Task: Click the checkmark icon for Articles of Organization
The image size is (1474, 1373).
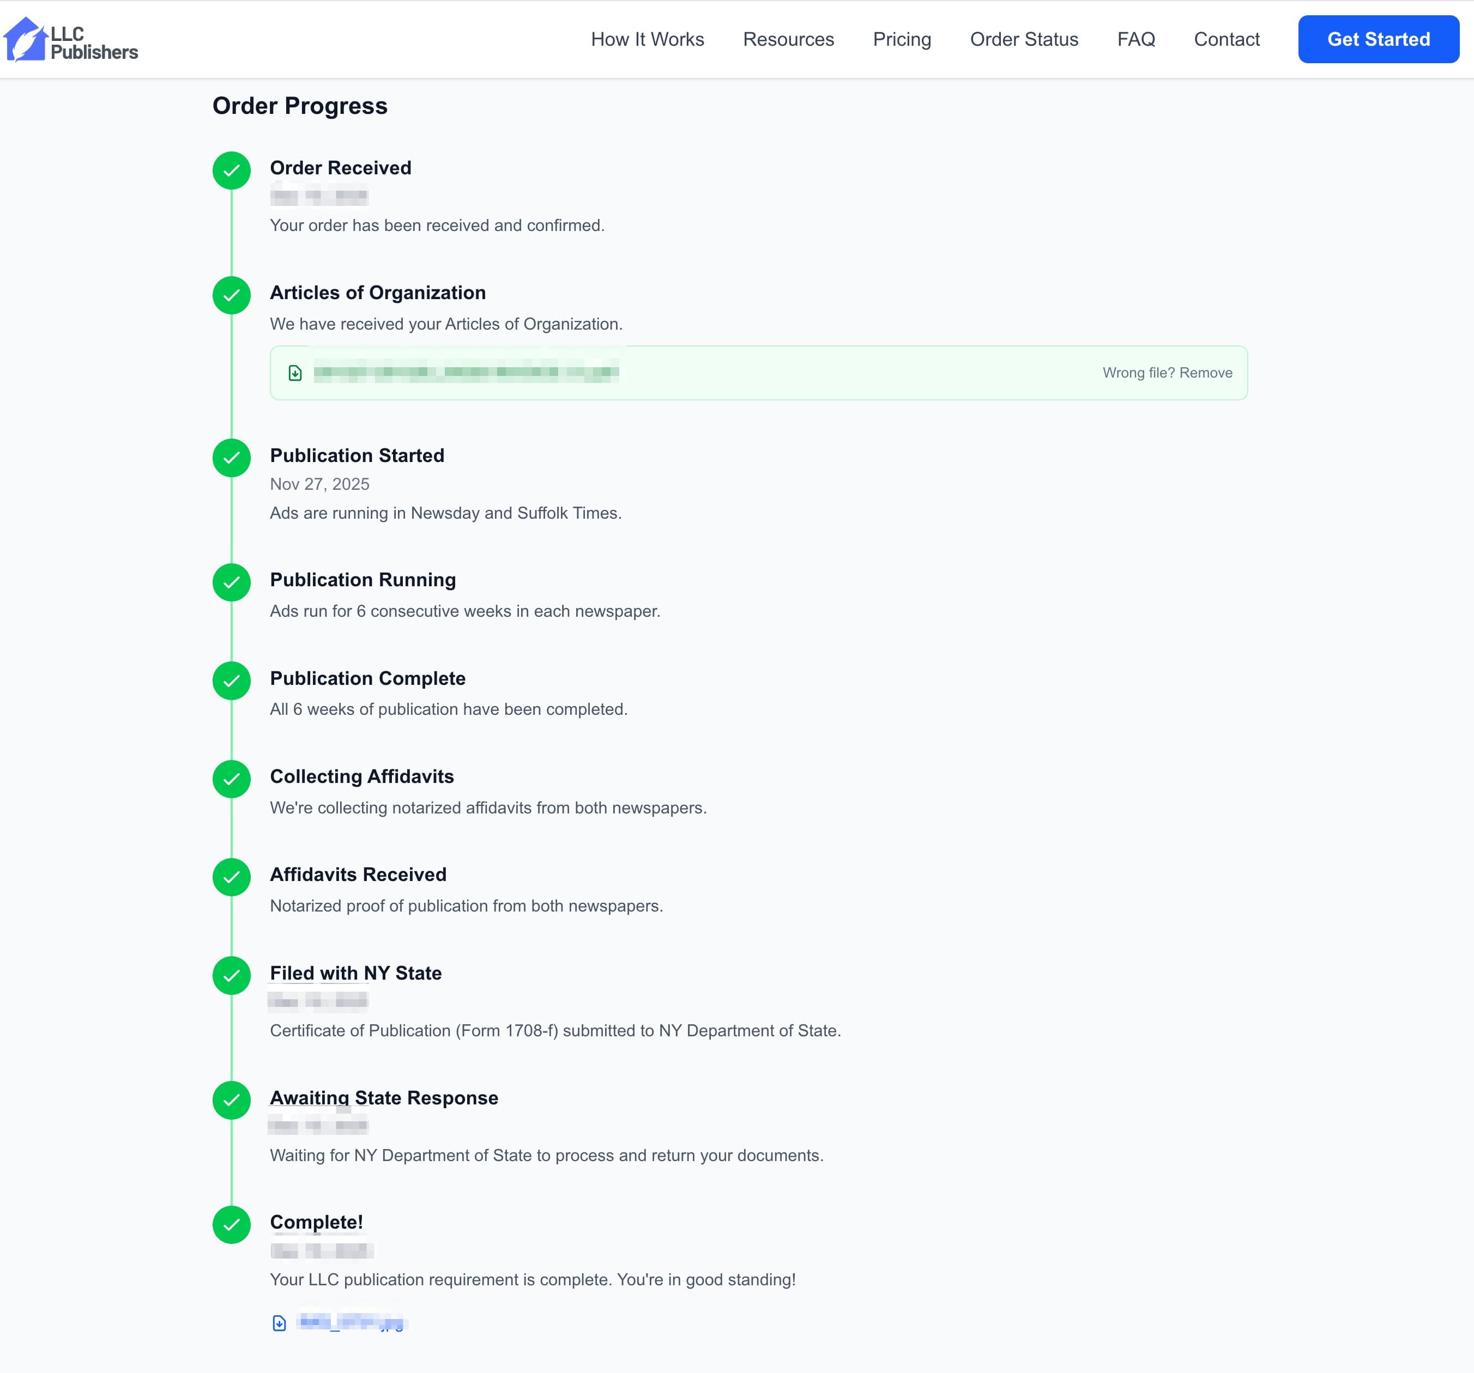Action: click(231, 296)
